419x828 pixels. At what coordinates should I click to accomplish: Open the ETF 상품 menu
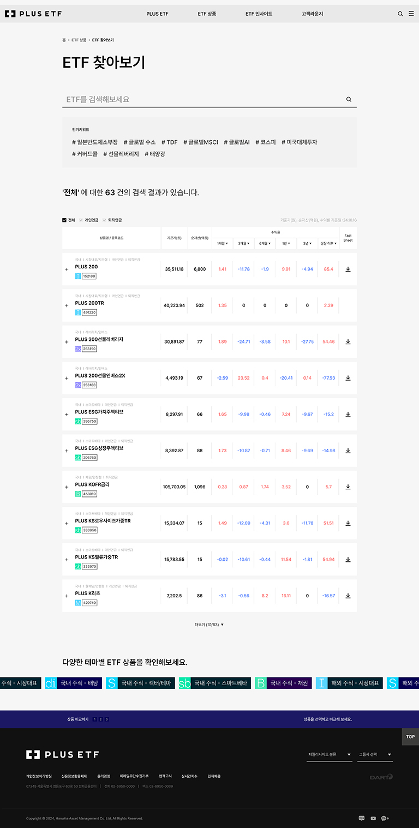(206, 14)
